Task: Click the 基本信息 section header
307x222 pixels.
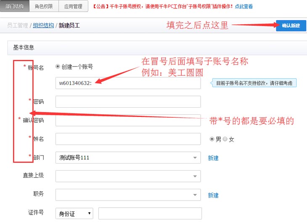Action: [x=157, y=48]
